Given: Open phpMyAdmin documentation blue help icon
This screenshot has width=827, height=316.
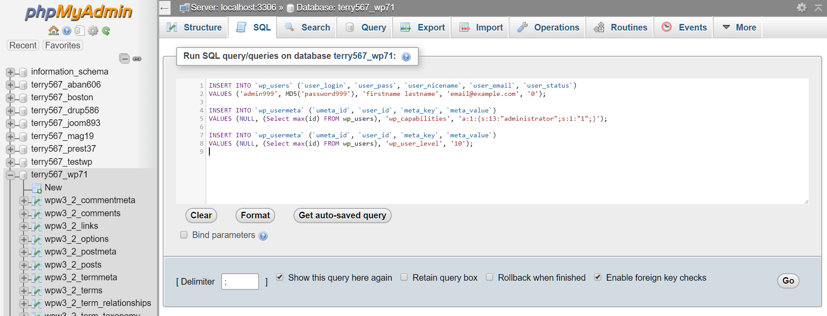Looking at the screenshot, I should coord(67,31).
